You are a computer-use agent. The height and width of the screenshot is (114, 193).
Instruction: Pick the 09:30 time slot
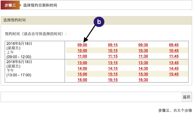(x=143, y=45)
